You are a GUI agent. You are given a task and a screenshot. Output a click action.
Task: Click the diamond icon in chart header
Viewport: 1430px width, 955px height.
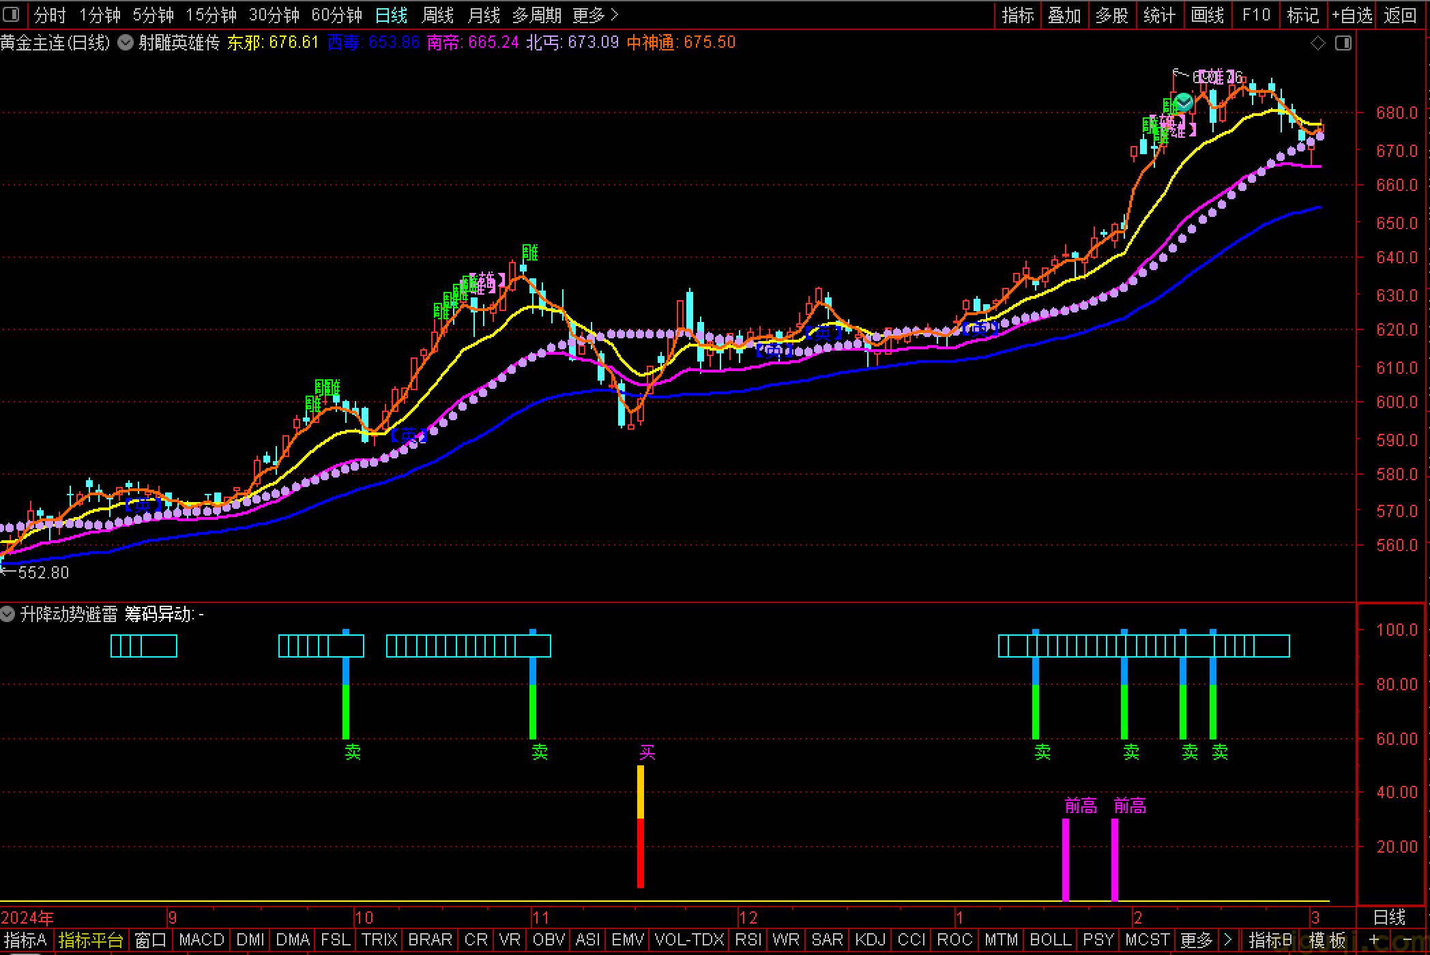pos(1318,43)
